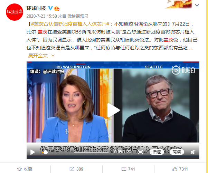
Task: Click the crown membership badge icon
Action: pos(57,8)
